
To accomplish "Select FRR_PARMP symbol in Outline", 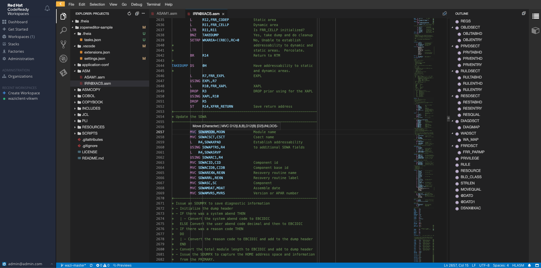I will coord(473,152).
